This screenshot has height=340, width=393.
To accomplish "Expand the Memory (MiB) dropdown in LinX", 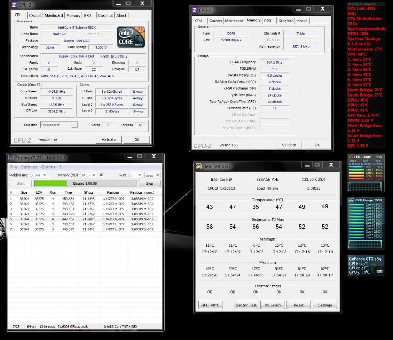I will [94, 175].
